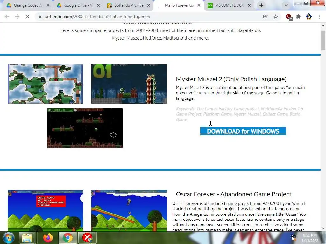Close the Mario Forever tab

click(x=199, y=5)
